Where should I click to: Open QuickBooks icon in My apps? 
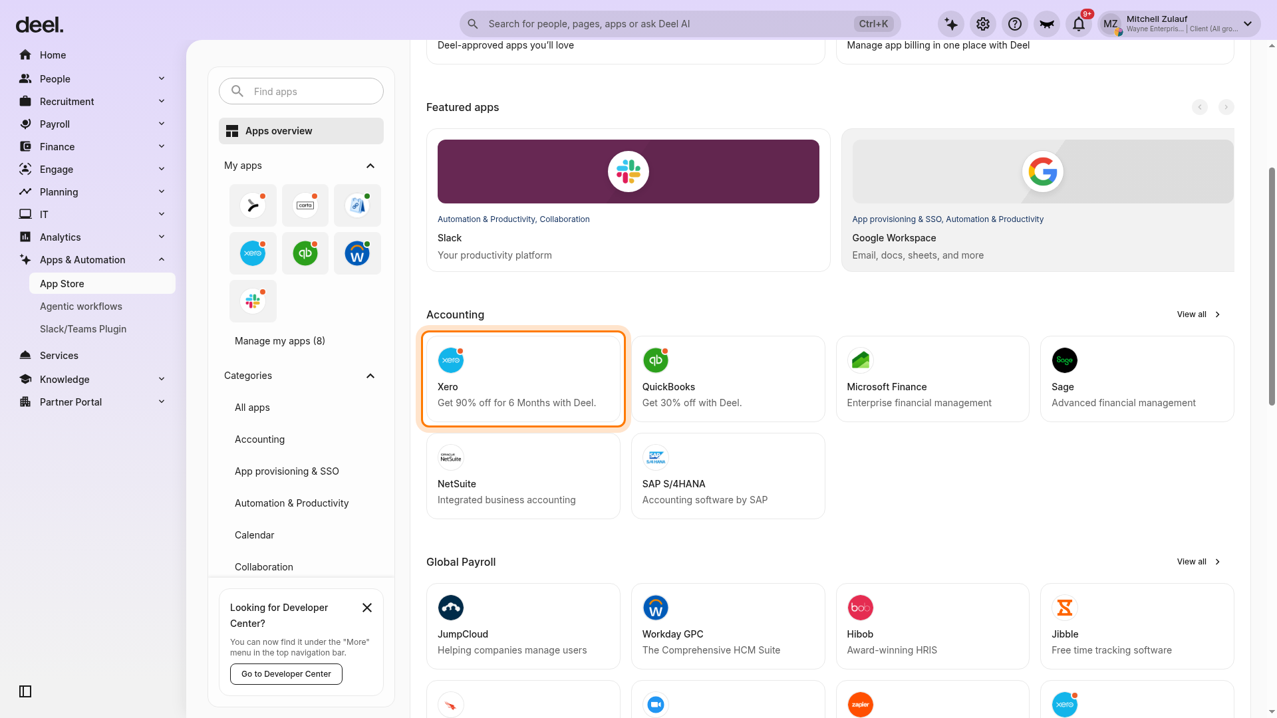(x=305, y=253)
